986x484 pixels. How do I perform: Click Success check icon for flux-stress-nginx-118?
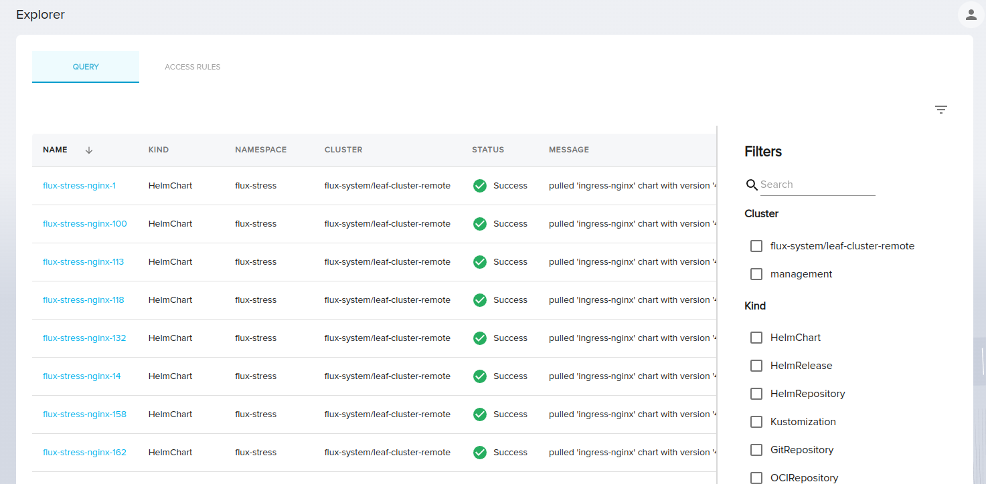480,300
